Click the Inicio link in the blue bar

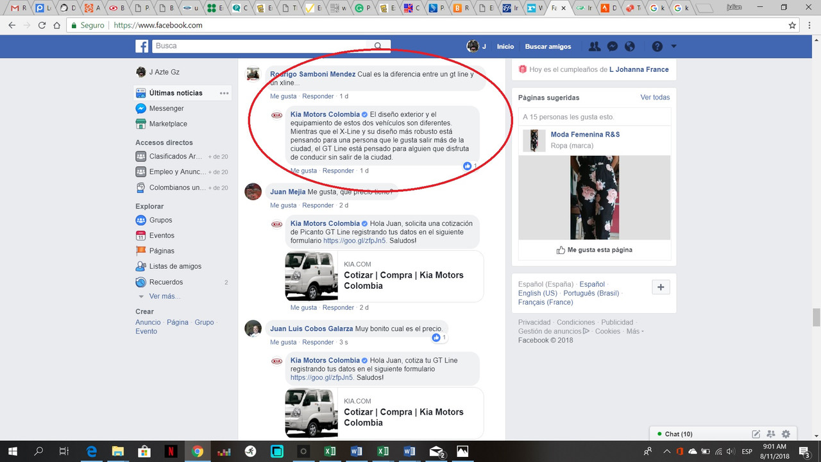[505, 47]
